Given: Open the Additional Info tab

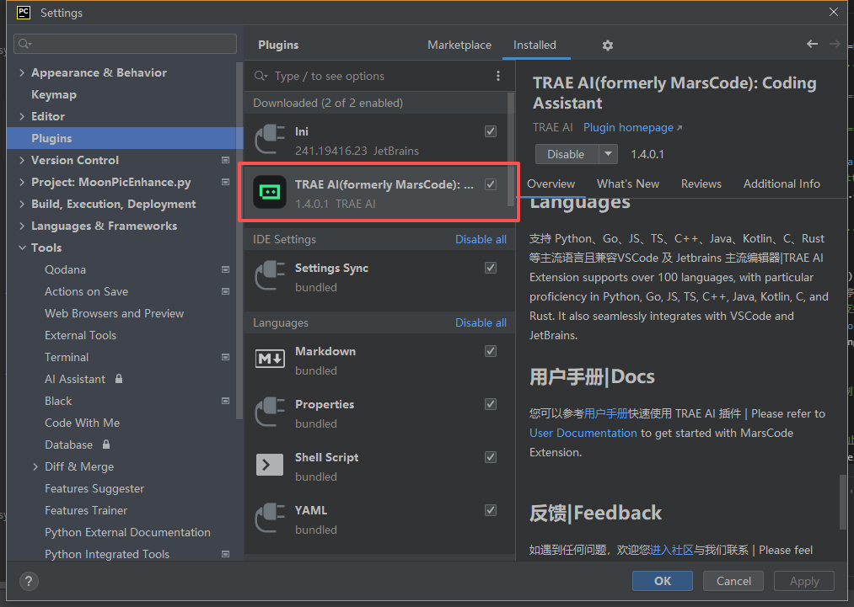Looking at the screenshot, I should tap(781, 184).
